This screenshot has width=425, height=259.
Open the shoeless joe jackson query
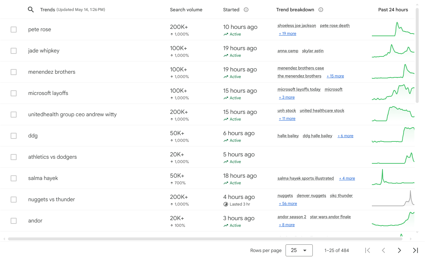[x=297, y=26]
